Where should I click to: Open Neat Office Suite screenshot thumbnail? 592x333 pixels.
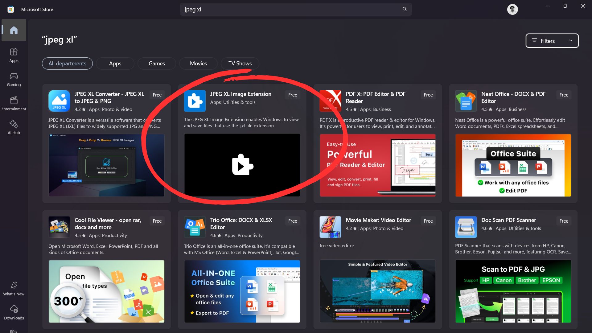[x=513, y=165]
